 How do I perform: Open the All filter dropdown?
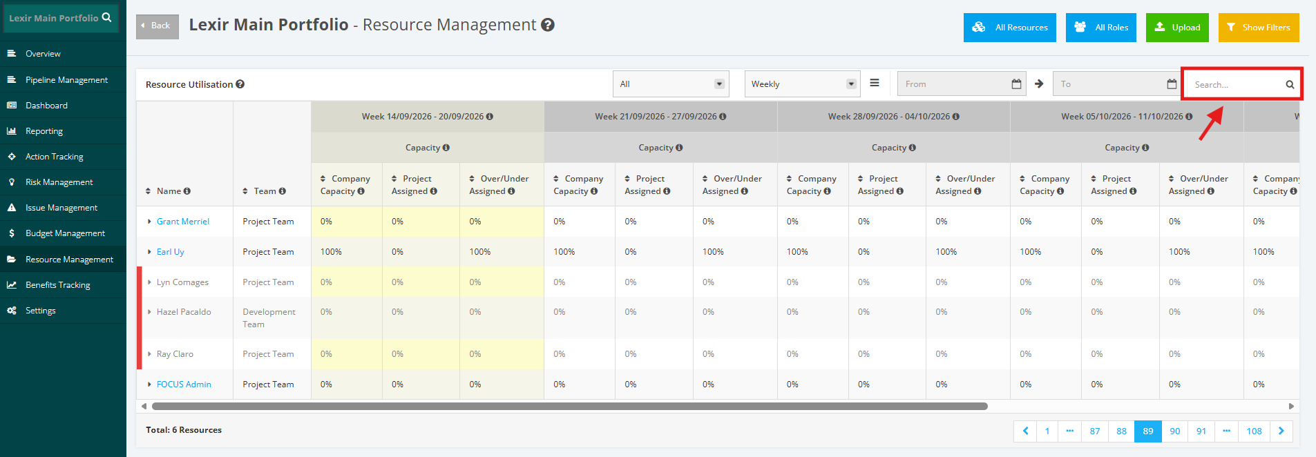coord(671,84)
